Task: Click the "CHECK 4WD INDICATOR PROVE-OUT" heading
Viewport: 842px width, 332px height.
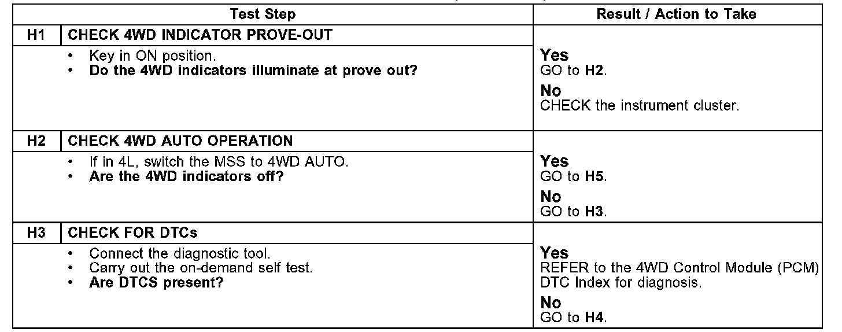Action: click(x=200, y=35)
